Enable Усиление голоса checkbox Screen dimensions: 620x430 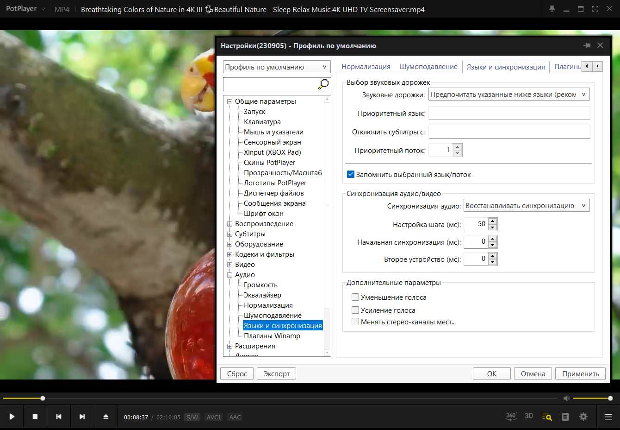click(x=355, y=310)
